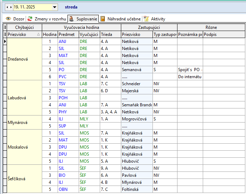Click the Typ zastupovania column header
The image size is (246, 194).
(x=164, y=35)
